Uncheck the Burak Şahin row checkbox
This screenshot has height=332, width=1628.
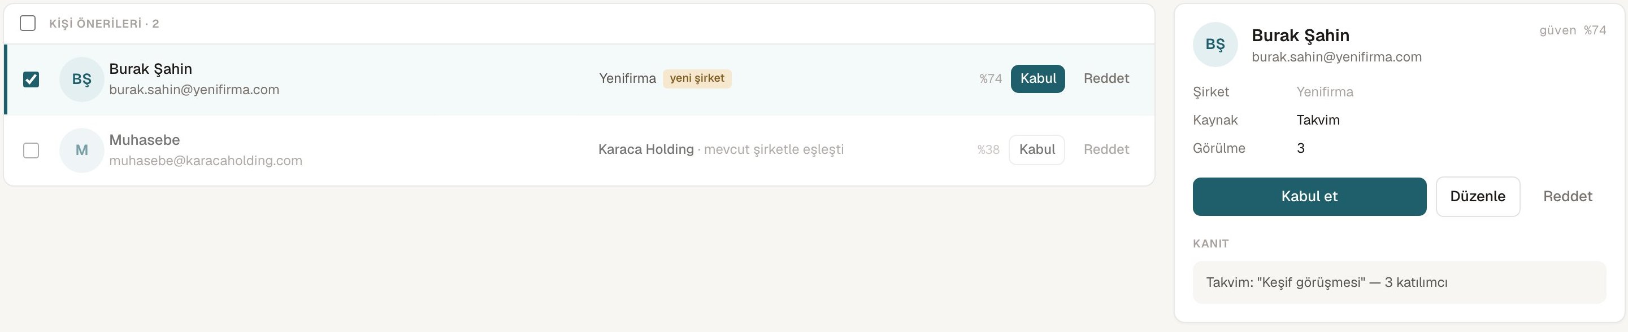click(31, 79)
